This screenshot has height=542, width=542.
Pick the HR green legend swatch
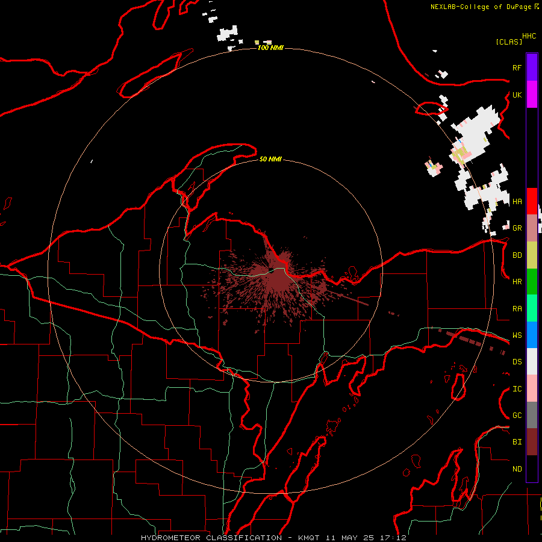click(532, 281)
